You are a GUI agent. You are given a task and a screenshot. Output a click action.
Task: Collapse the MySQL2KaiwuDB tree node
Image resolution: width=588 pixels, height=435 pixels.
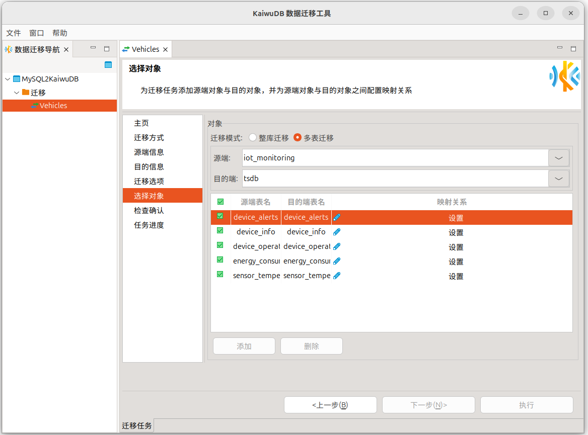tap(8, 79)
